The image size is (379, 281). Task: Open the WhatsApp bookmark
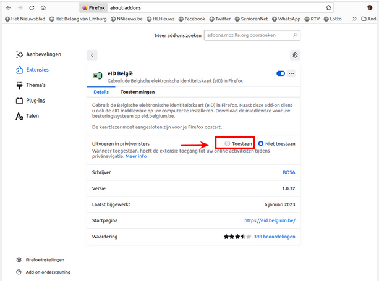(286, 19)
